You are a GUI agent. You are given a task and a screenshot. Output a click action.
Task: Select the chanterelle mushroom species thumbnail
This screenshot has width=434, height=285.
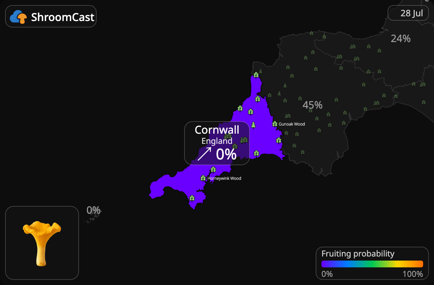point(42,243)
